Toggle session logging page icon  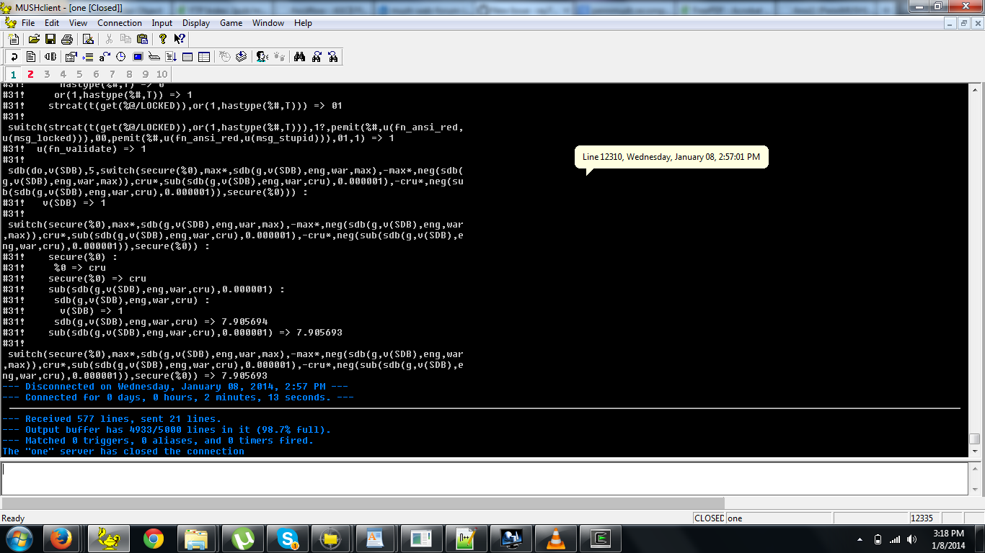coord(31,57)
